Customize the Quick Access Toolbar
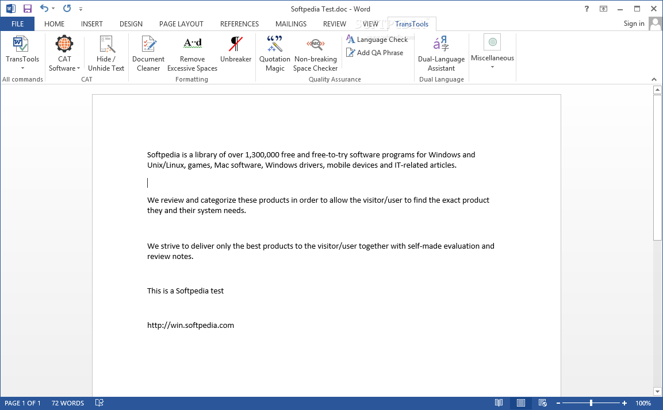Image resolution: width=663 pixels, height=410 pixels. point(81,9)
